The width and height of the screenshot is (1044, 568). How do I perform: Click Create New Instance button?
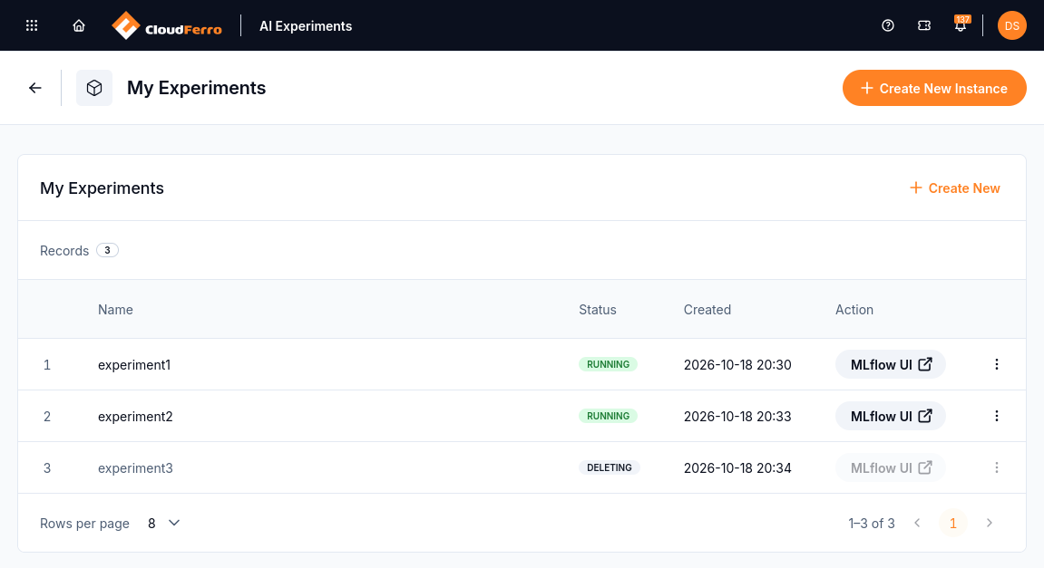934,88
